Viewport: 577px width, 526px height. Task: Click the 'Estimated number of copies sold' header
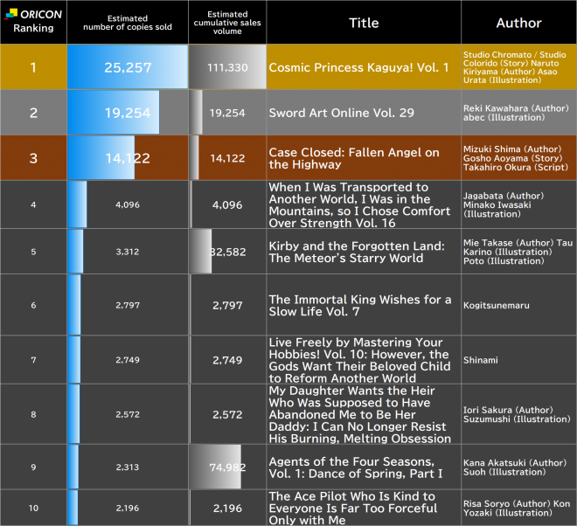(x=128, y=23)
